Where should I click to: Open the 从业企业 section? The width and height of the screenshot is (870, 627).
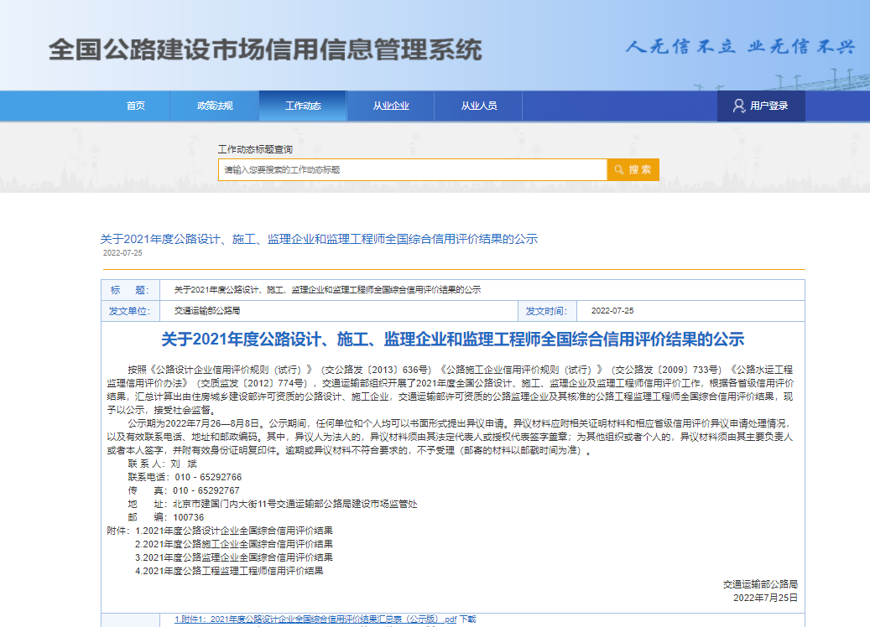click(390, 106)
